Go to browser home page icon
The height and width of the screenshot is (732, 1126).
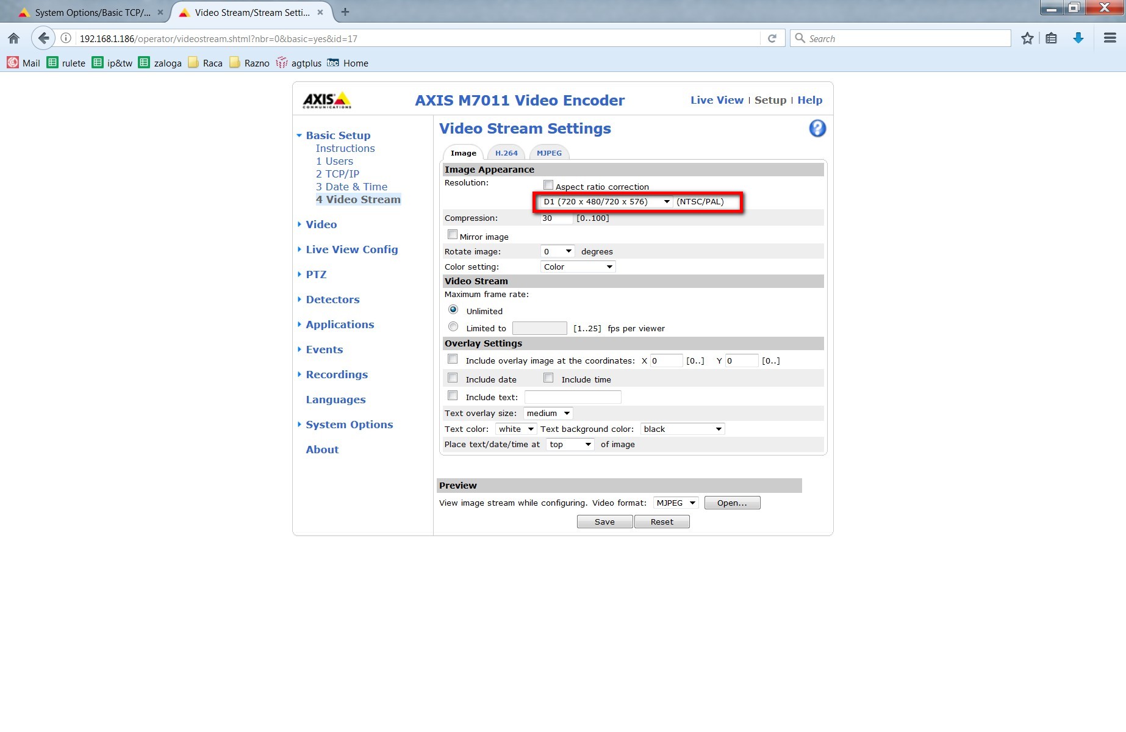pyautogui.click(x=13, y=38)
